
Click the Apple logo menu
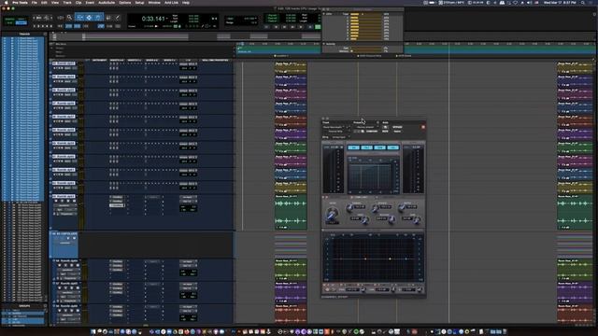point(7,3)
